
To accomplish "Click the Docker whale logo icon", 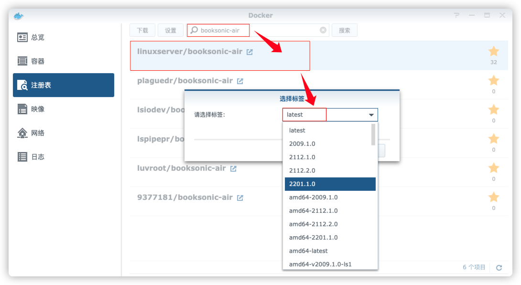I will pos(19,16).
